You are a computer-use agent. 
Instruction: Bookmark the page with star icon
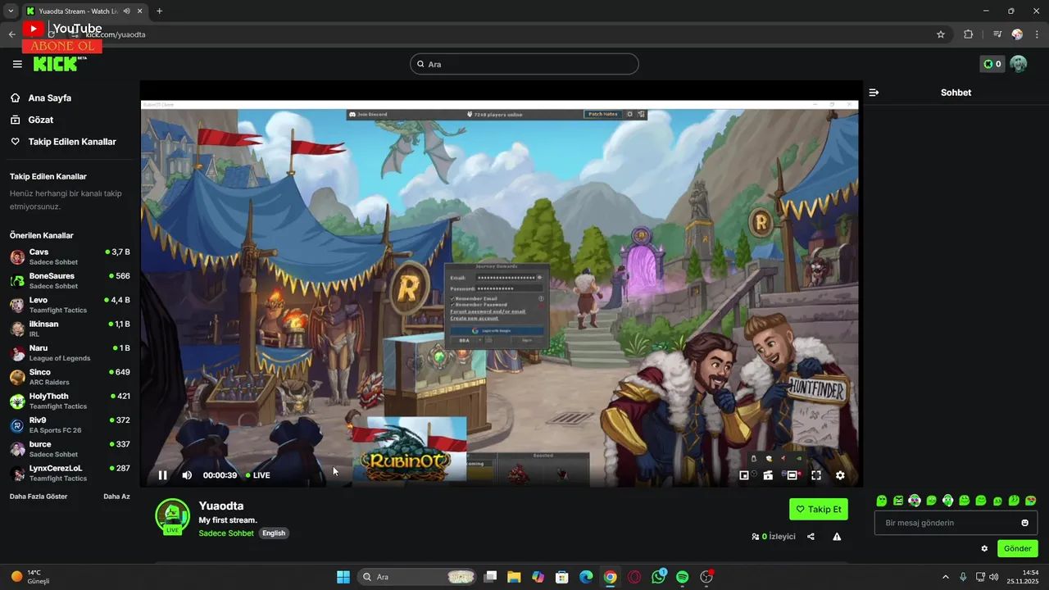[x=941, y=34]
